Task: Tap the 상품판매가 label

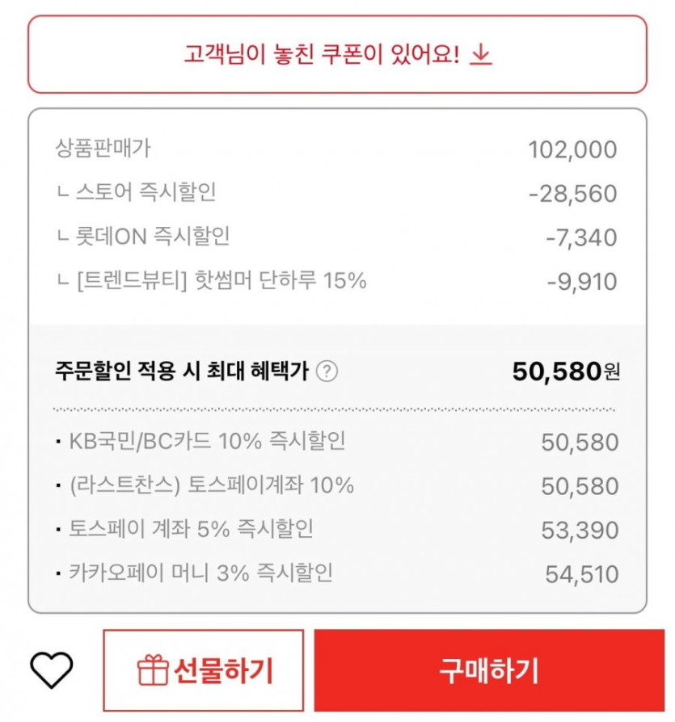Action: 103,149
